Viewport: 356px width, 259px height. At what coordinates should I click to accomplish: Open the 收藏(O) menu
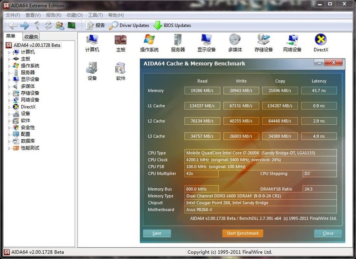tap(74, 15)
